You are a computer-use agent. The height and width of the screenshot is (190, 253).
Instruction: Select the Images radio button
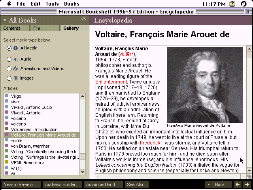click(x=9, y=78)
